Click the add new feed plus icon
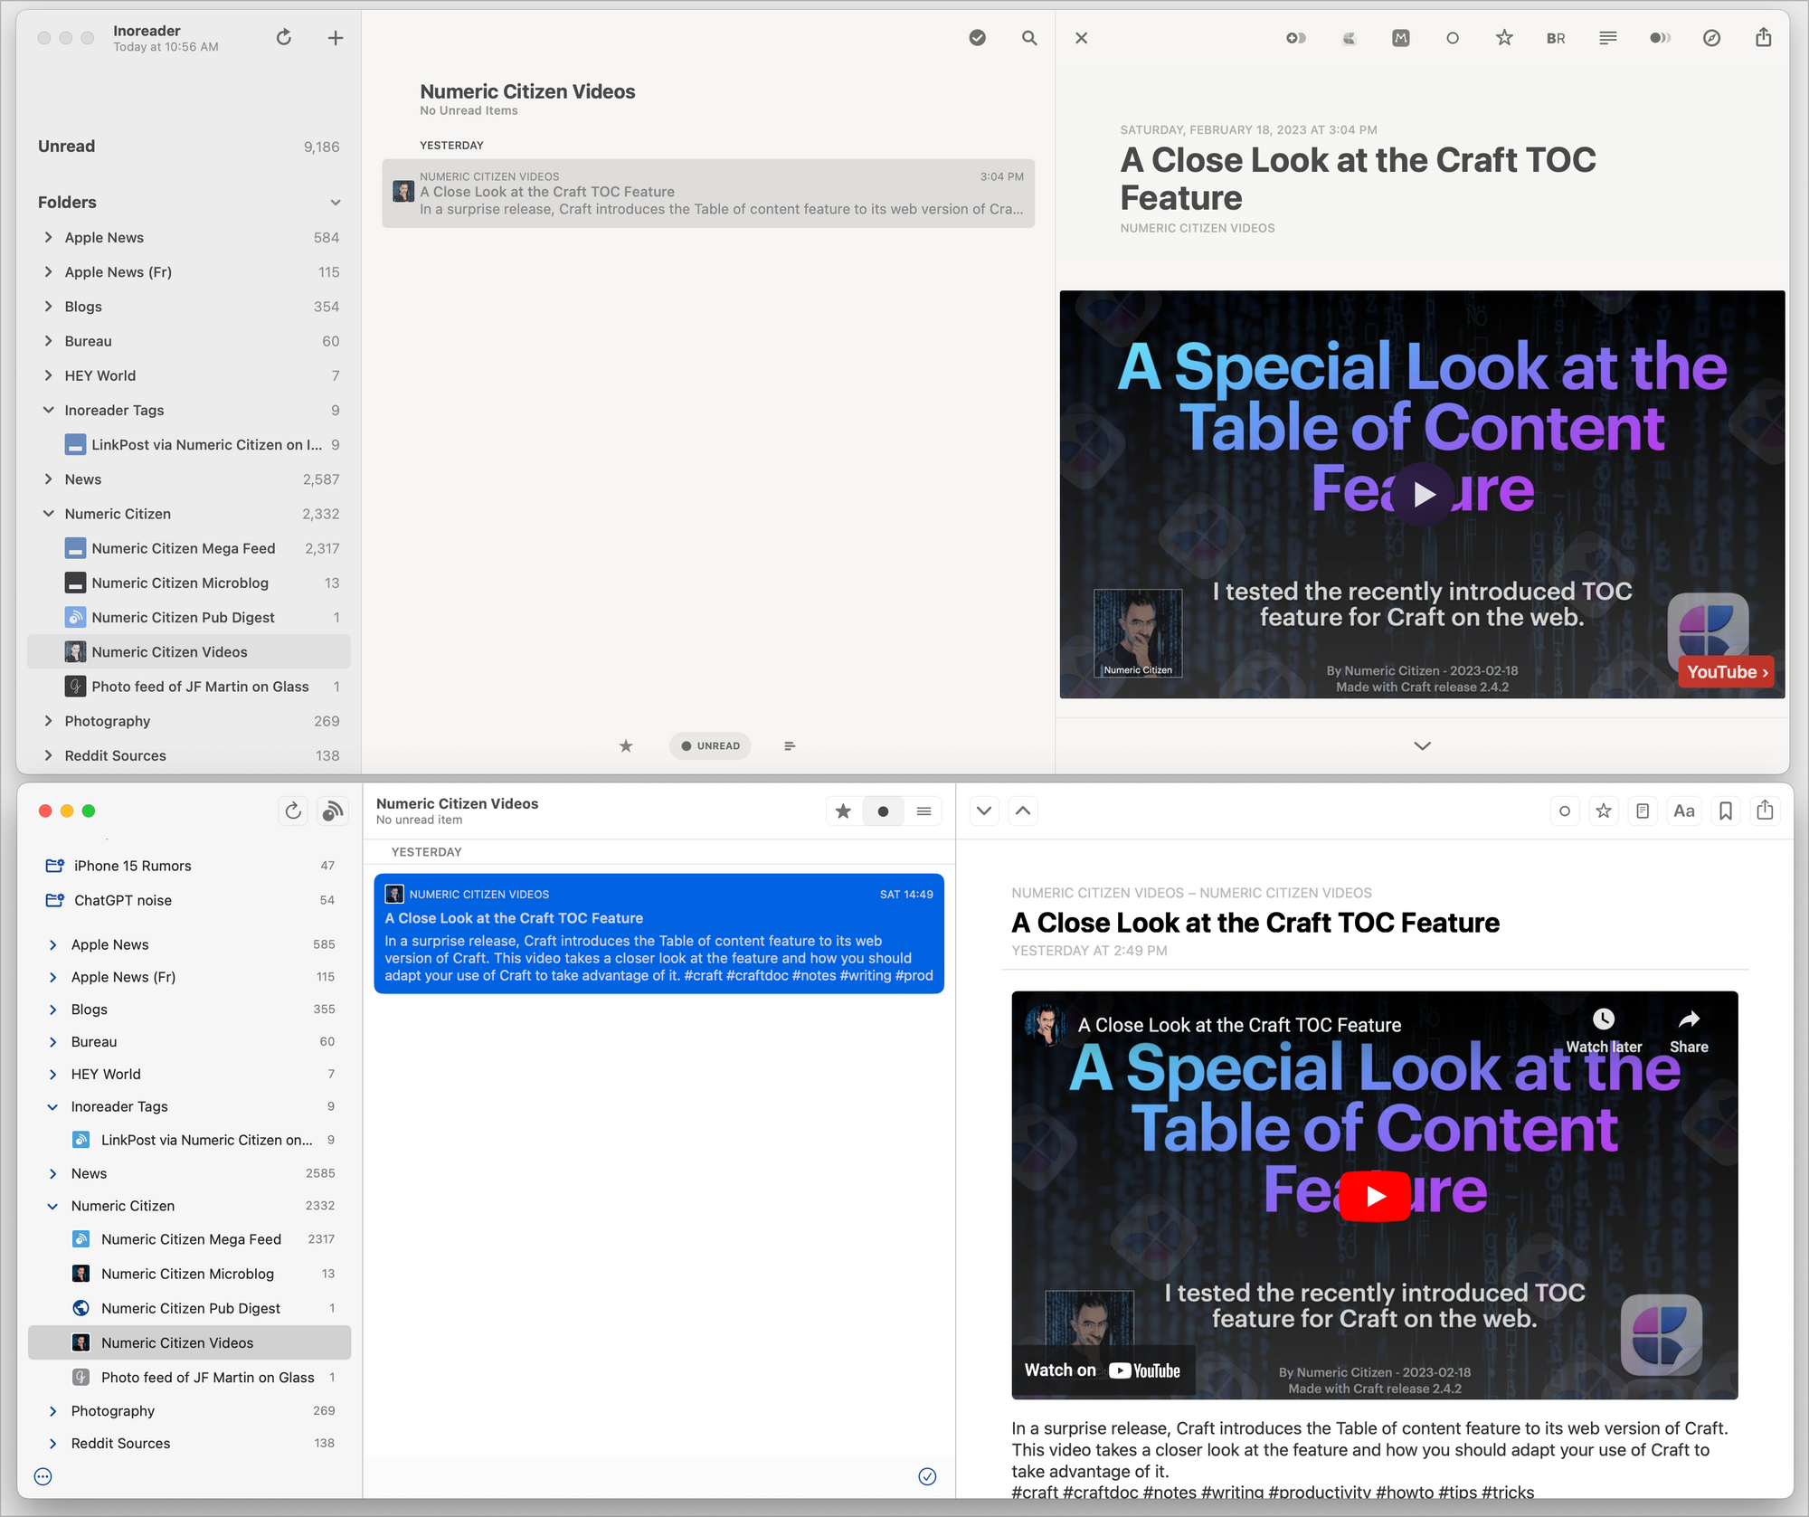The width and height of the screenshot is (1809, 1517). pos(337,39)
